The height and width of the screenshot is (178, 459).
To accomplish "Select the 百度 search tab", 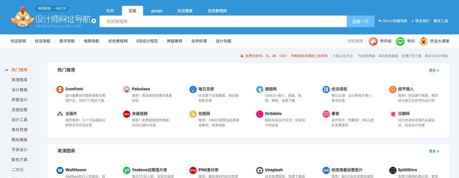I will [132, 11].
